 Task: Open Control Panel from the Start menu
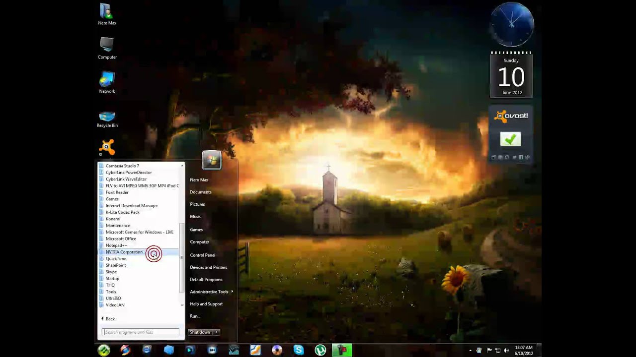click(203, 255)
